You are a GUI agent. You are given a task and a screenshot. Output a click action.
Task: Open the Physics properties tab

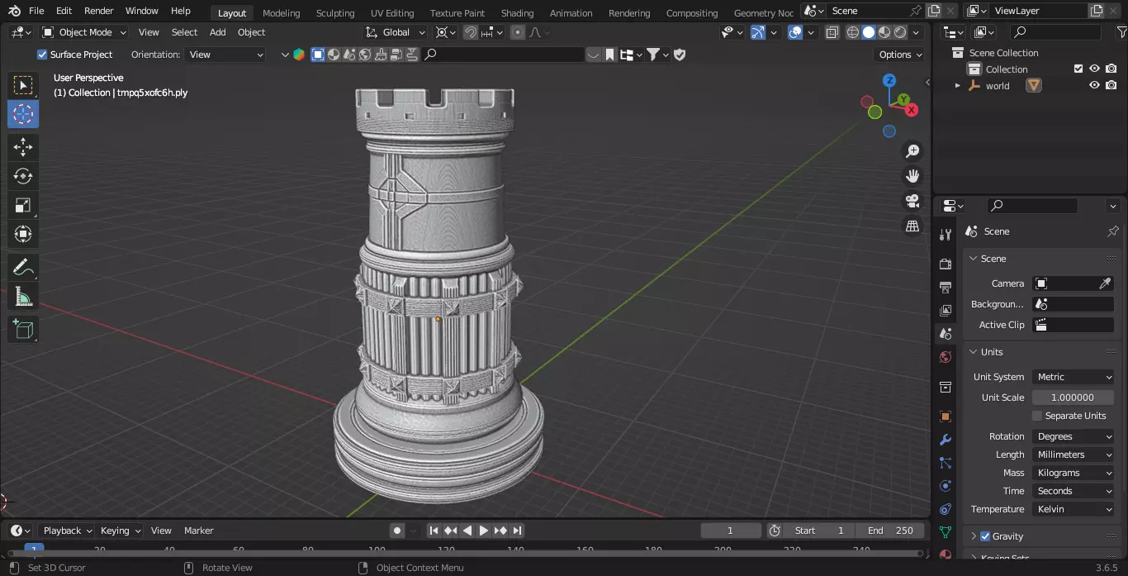[x=946, y=486]
